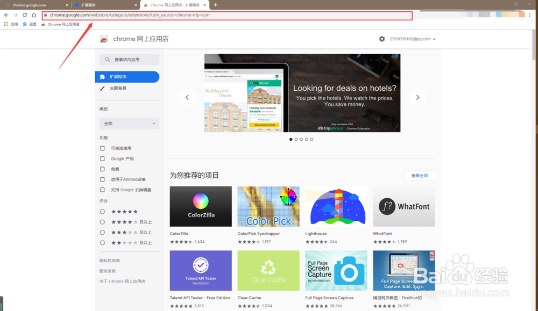
Task: Open the 服务条款 link
Action: [x=108, y=271]
